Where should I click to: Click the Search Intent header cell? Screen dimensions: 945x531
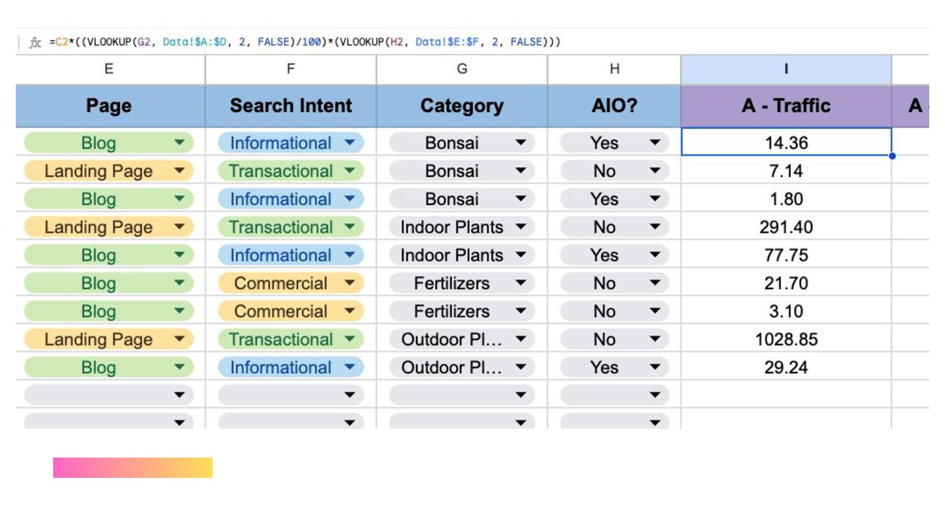point(291,106)
